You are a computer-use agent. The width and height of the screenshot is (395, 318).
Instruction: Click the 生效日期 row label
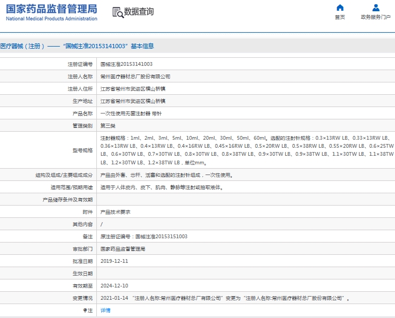tap(82, 274)
